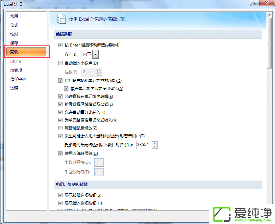Click the advanced options header document icon
The width and height of the screenshot is (275, 224).
pyautogui.click(x=62, y=19)
